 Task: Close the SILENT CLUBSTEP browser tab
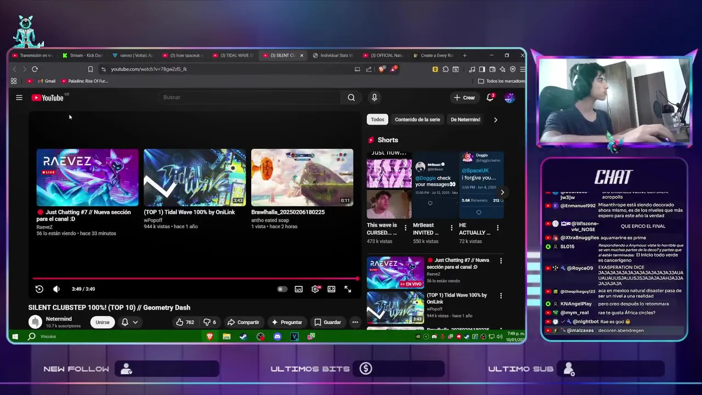click(x=301, y=55)
